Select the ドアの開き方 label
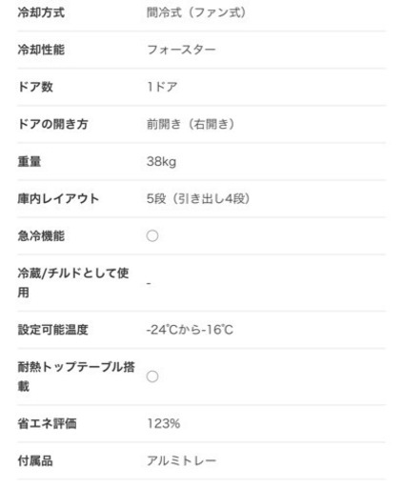 52,124
